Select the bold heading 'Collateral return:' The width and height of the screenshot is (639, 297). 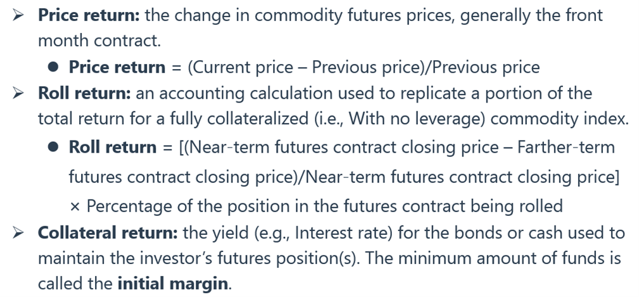tap(108, 233)
